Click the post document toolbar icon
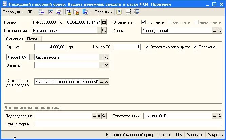The height and width of the screenshot is (140, 226). [68, 12]
